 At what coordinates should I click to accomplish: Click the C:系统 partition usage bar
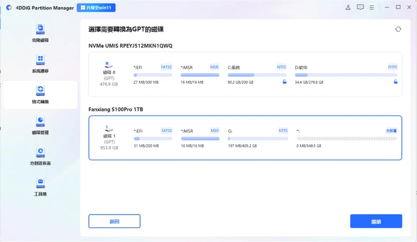pos(257,75)
